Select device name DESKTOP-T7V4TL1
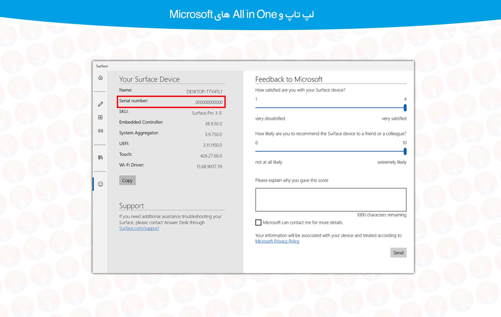 pos(204,92)
